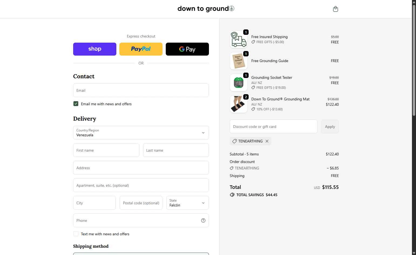Image resolution: width=416 pixels, height=255 pixels.
Task: Click the City field
Action: point(94,203)
